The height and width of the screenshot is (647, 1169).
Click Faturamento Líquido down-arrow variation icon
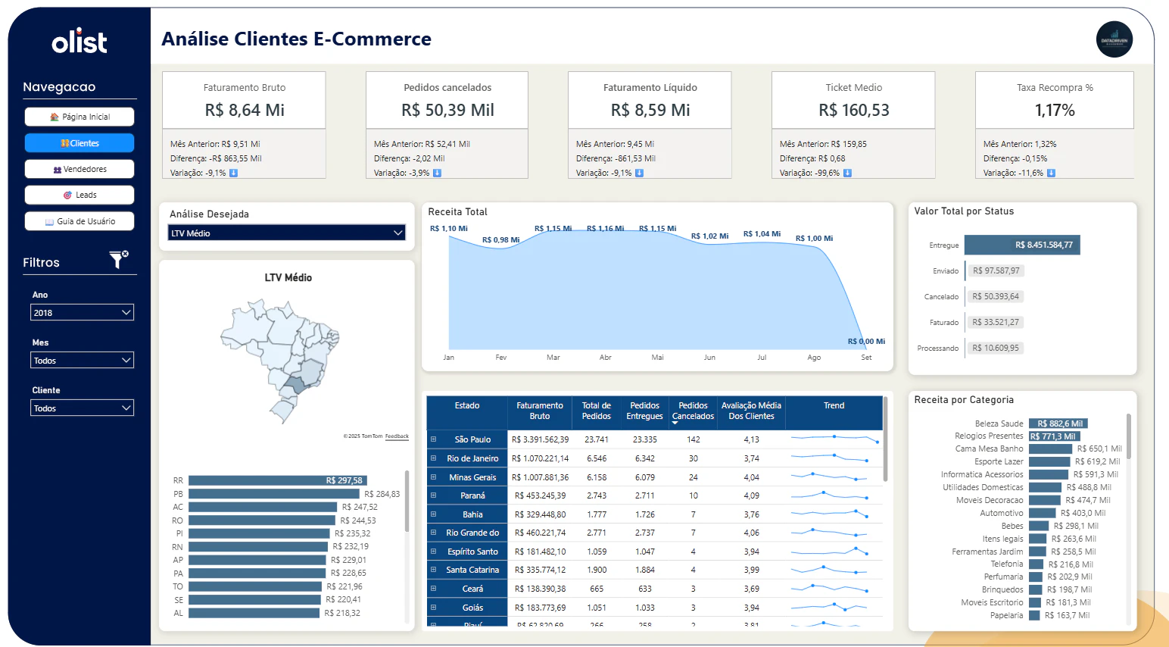click(x=640, y=173)
